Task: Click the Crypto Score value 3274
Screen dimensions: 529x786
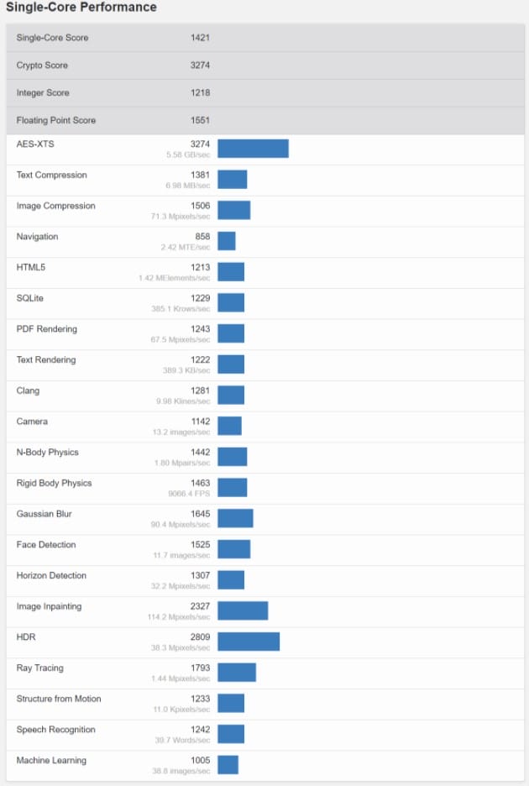Action: tap(200, 65)
